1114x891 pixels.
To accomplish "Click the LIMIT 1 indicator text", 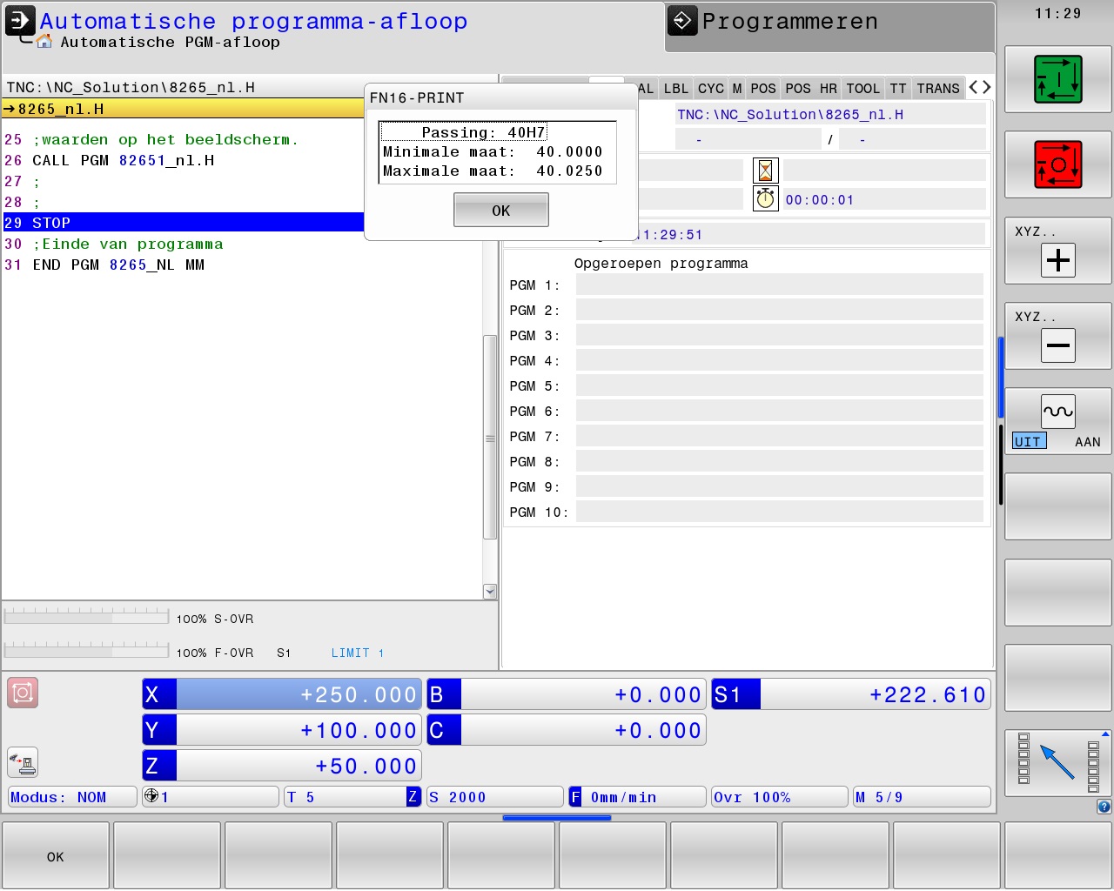I will point(358,653).
